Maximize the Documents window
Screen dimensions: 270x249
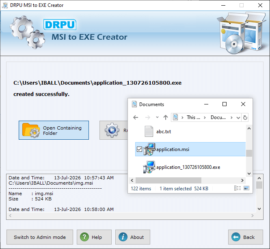225,104
